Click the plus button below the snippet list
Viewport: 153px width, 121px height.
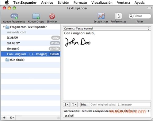point(4,118)
